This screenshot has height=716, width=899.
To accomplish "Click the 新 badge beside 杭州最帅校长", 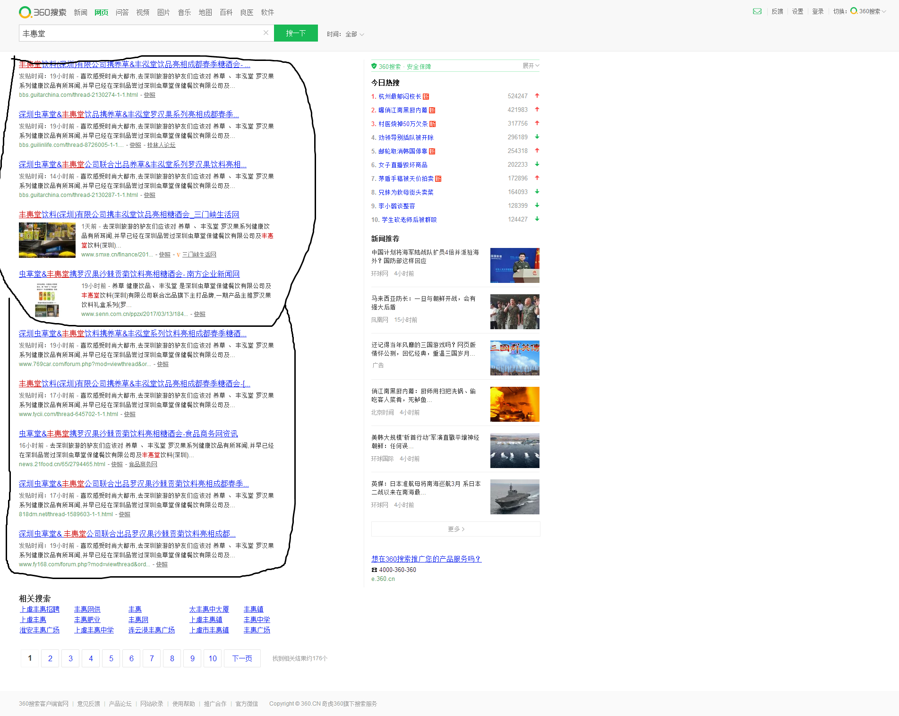I will coord(426,96).
